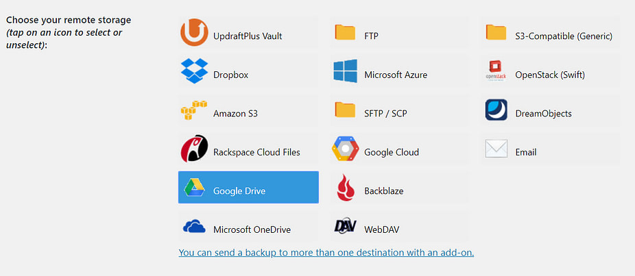
Task: Choose the FTP folder icon
Action: pos(345,32)
